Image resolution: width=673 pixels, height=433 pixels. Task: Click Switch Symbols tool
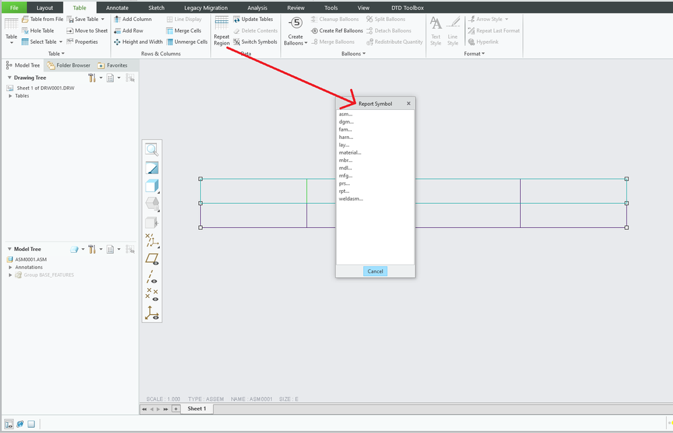coord(255,42)
